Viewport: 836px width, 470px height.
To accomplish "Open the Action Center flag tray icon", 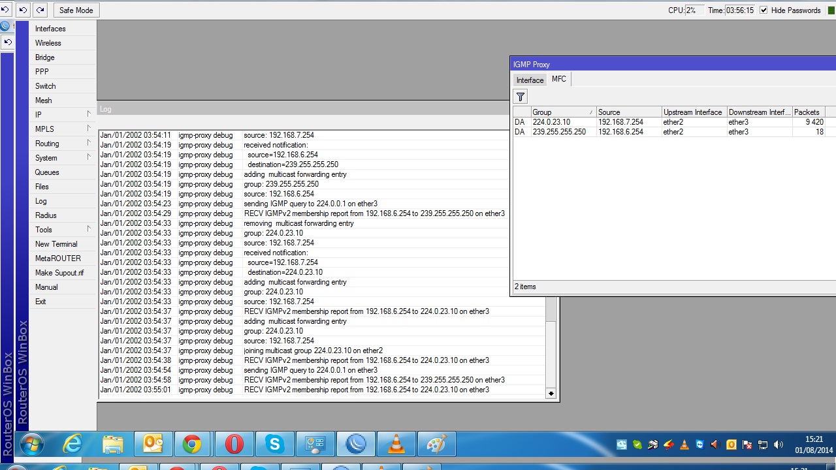I will point(747,445).
